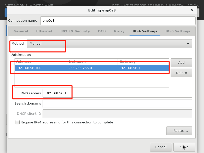Select the 802.1X Security tab
The width and height of the screenshot is (204, 153).
click(x=75, y=31)
